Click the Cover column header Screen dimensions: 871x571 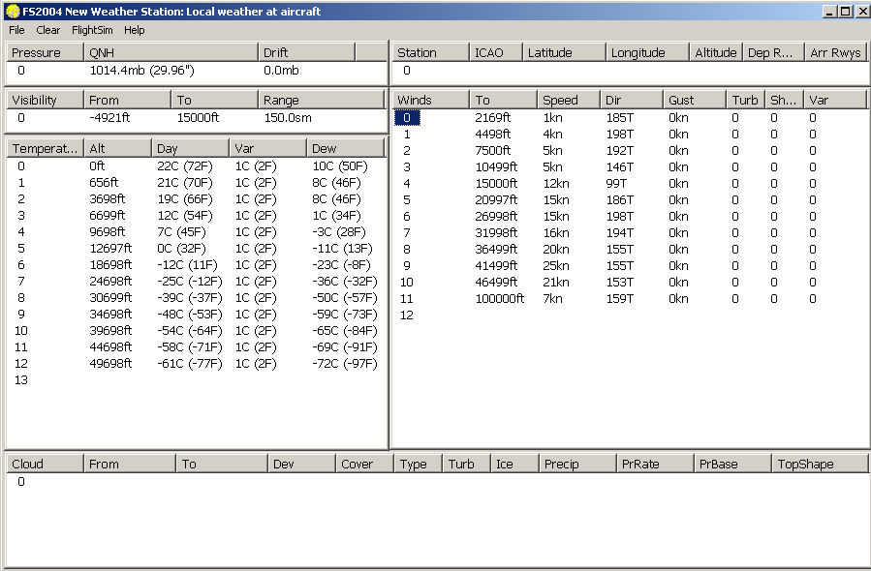(364, 464)
